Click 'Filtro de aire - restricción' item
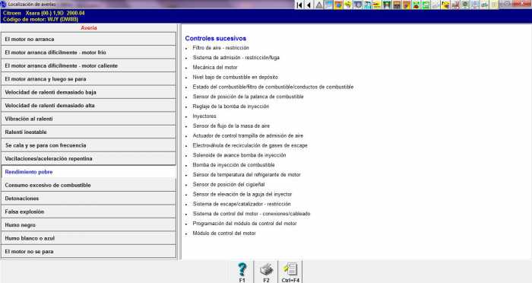This screenshot has height=283, width=532. point(221,48)
